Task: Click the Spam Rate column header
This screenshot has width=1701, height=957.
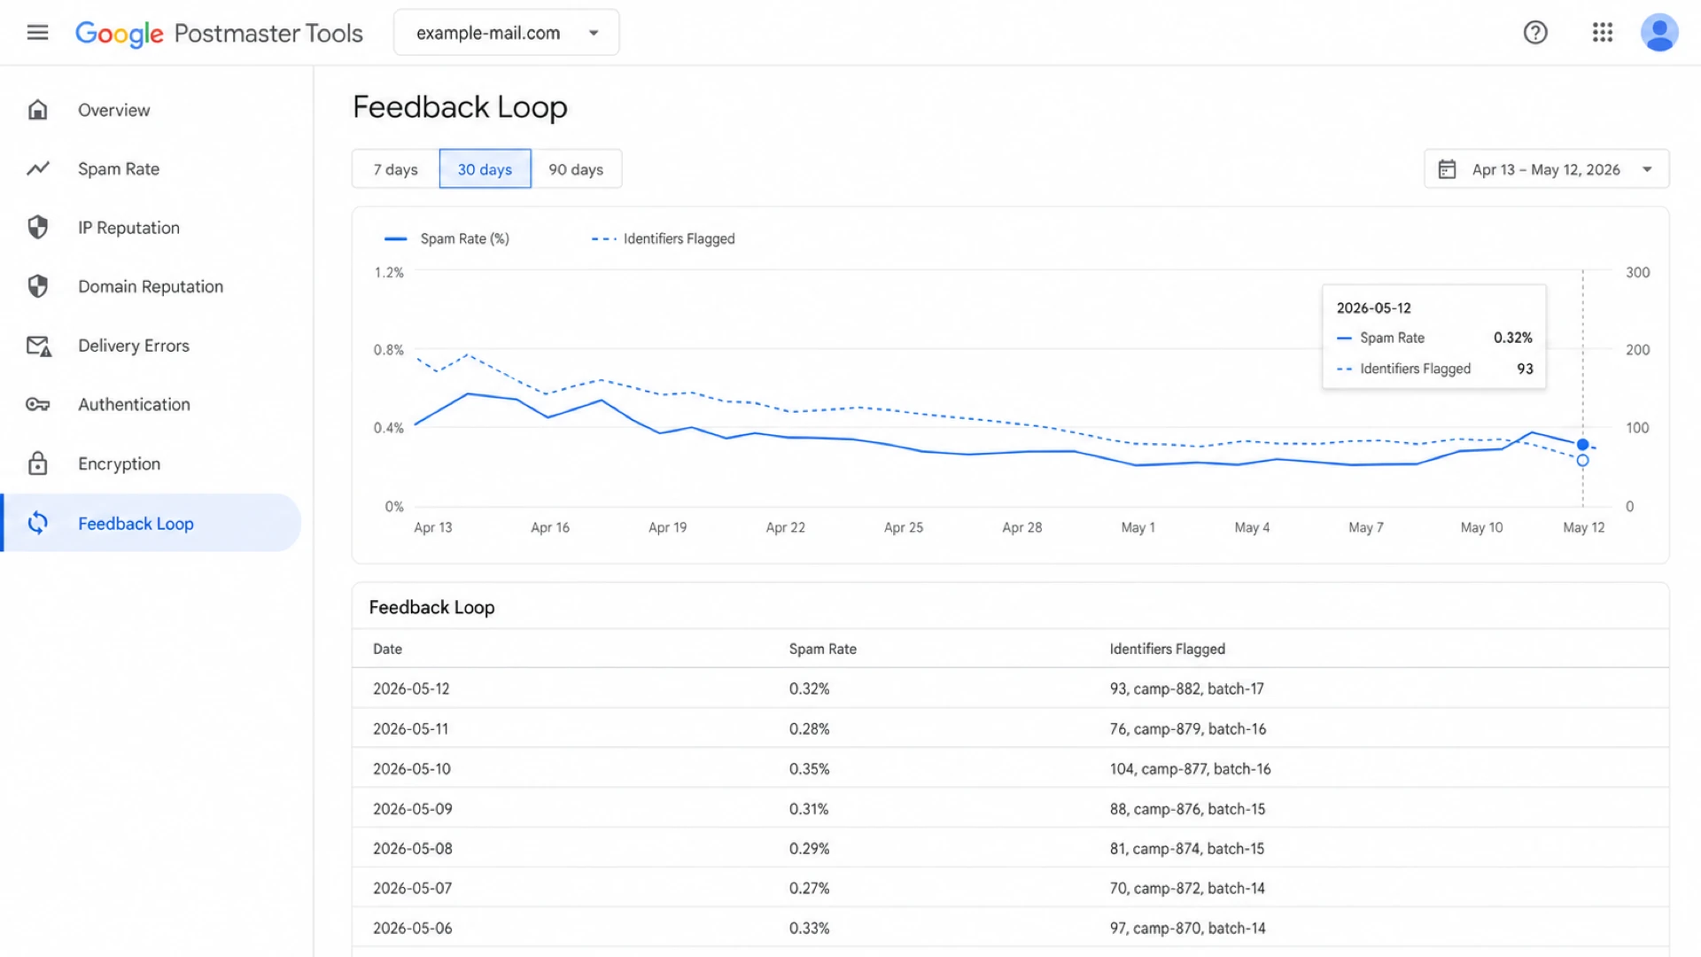Action: click(822, 649)
